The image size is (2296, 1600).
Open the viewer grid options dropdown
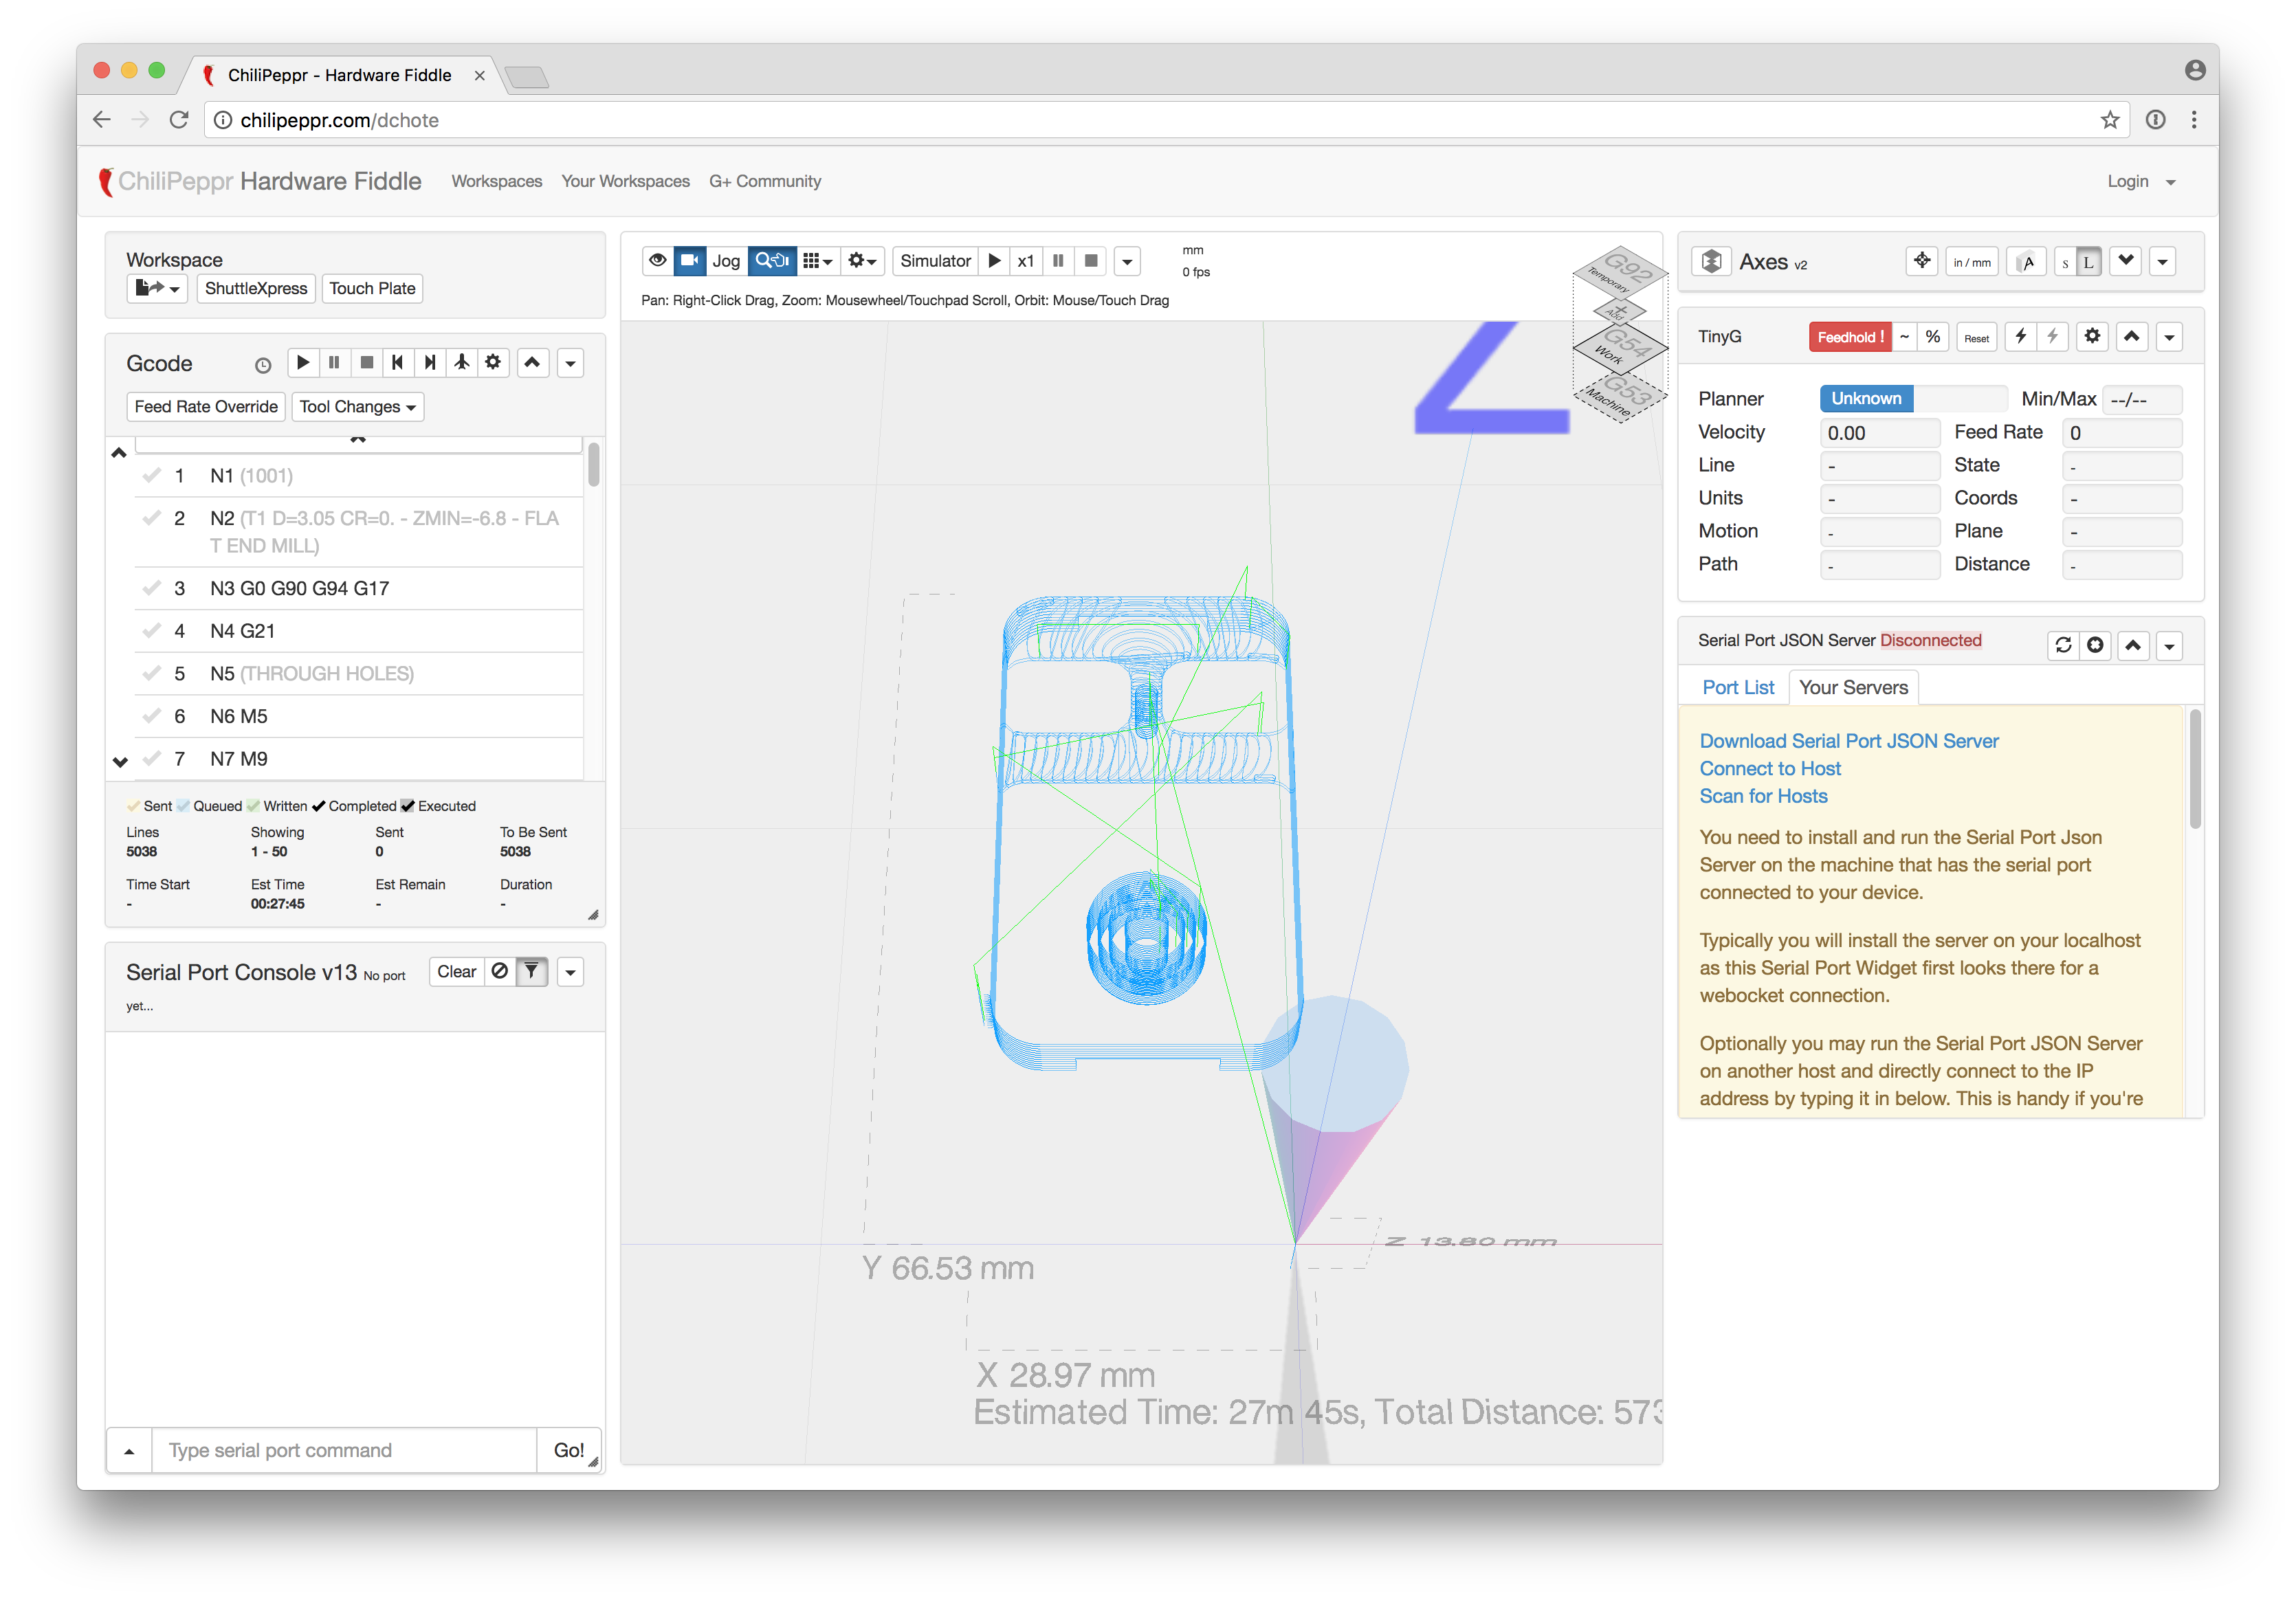[817, 261]
